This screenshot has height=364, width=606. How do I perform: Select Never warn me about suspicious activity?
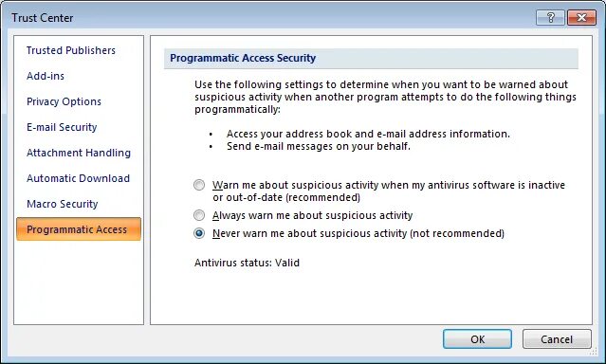tap(199, 233)
